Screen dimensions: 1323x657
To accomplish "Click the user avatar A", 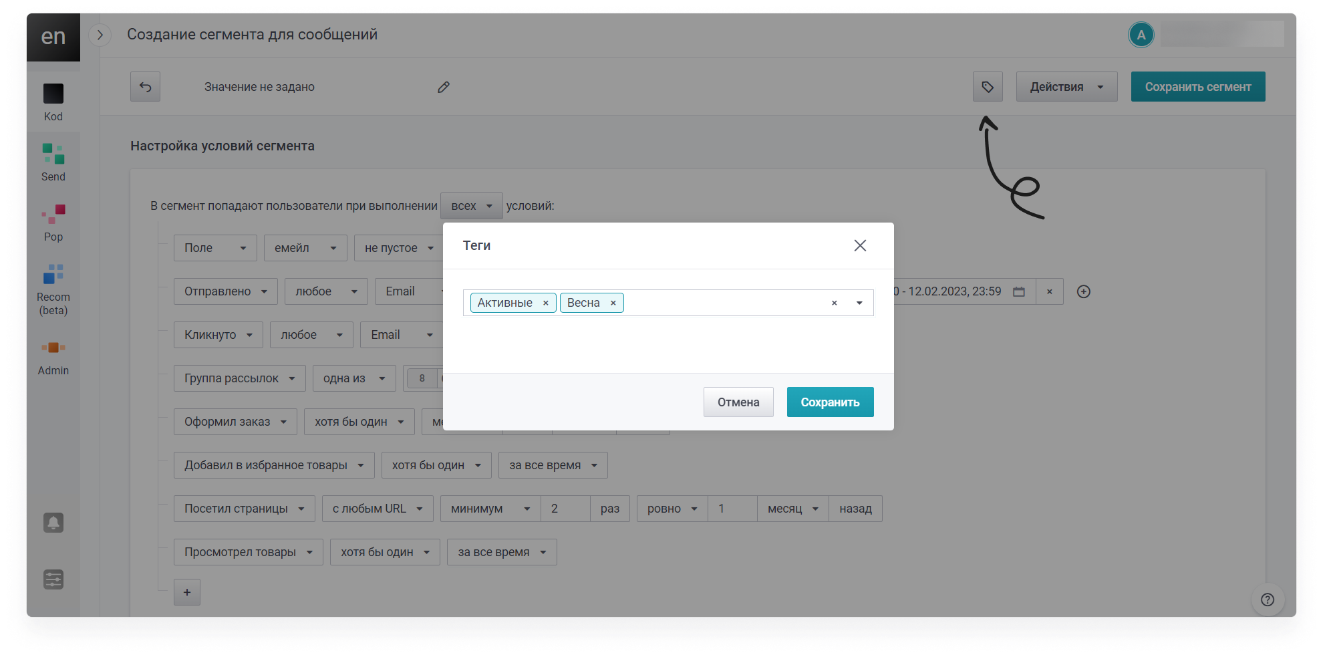I will [1141, 35].
